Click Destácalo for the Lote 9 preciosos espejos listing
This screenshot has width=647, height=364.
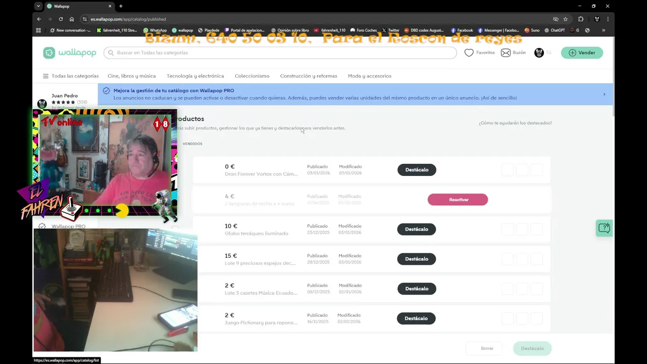point(417,259)
